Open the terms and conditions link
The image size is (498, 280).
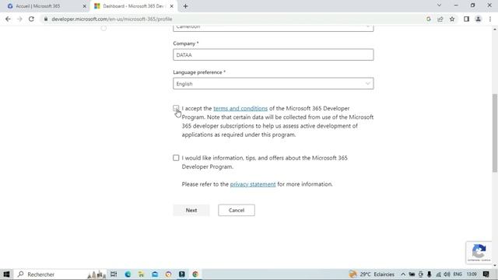(x=240, y=108)
